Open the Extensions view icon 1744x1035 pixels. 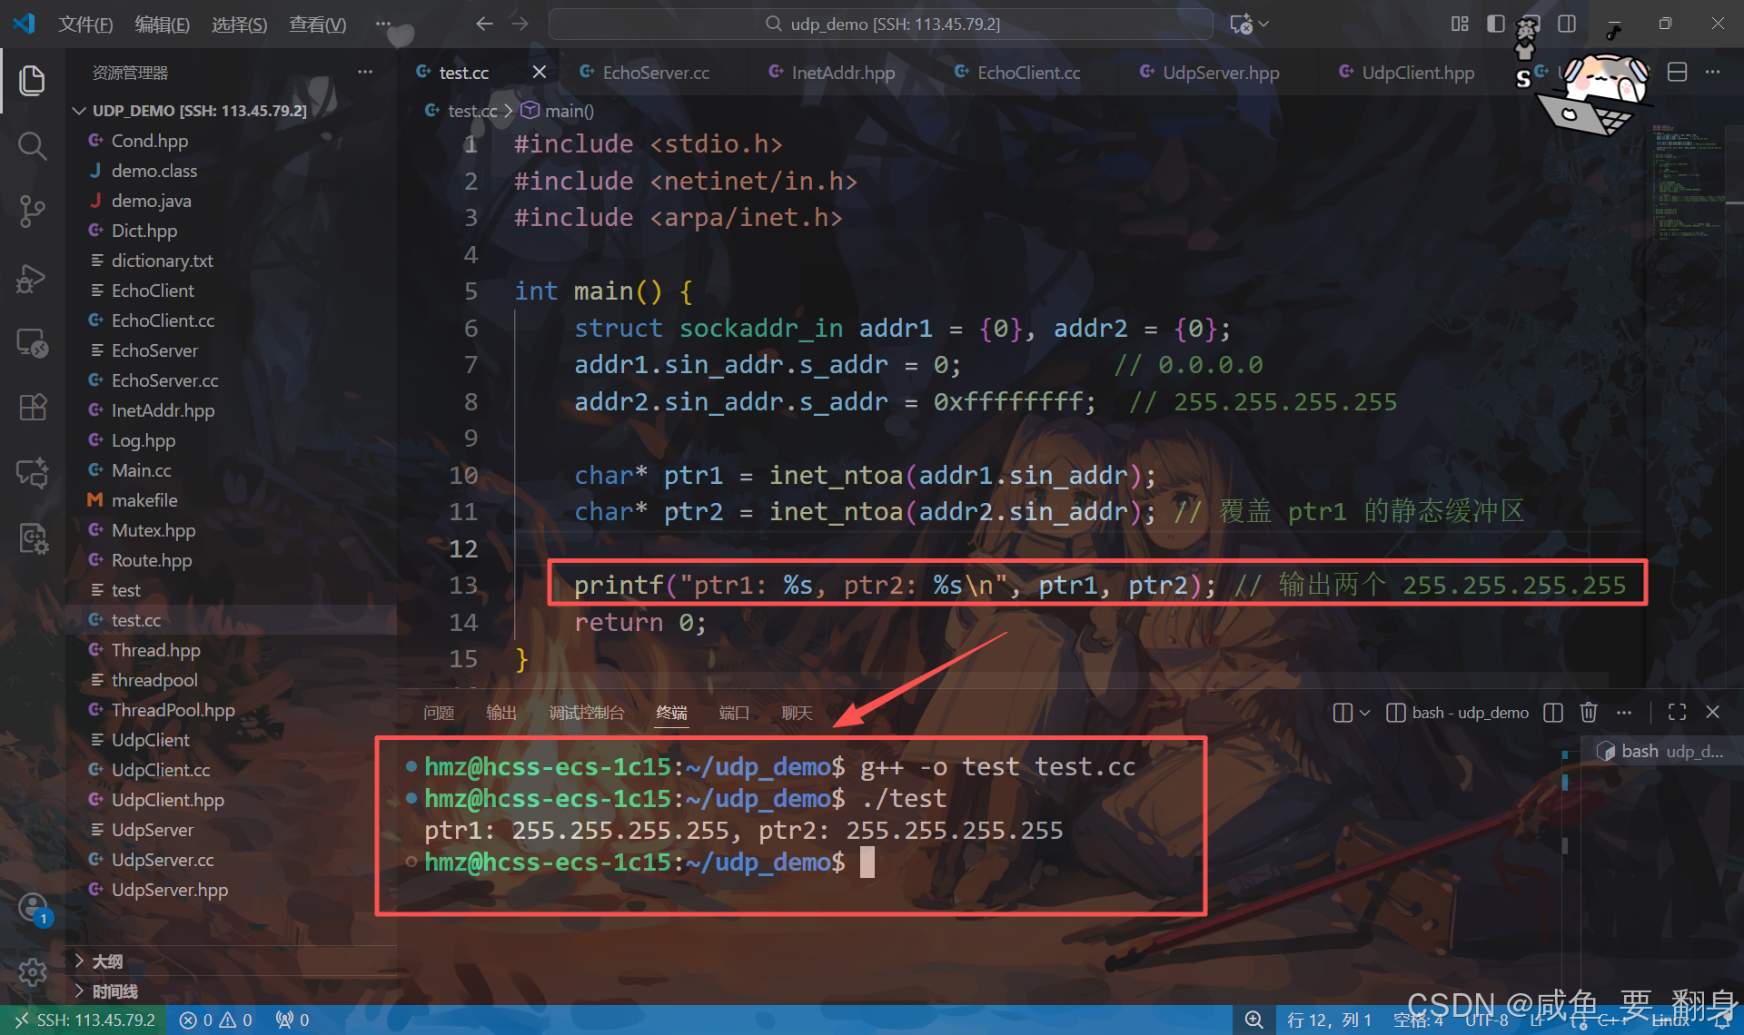[32, 408]
